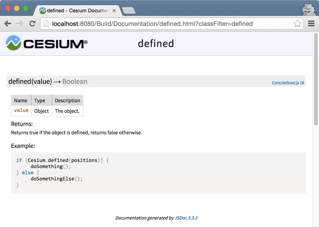Click the 'Boolean' return type
Viewport: 319px width, 227px height.
pyautogui.click(x=75, y=82)
